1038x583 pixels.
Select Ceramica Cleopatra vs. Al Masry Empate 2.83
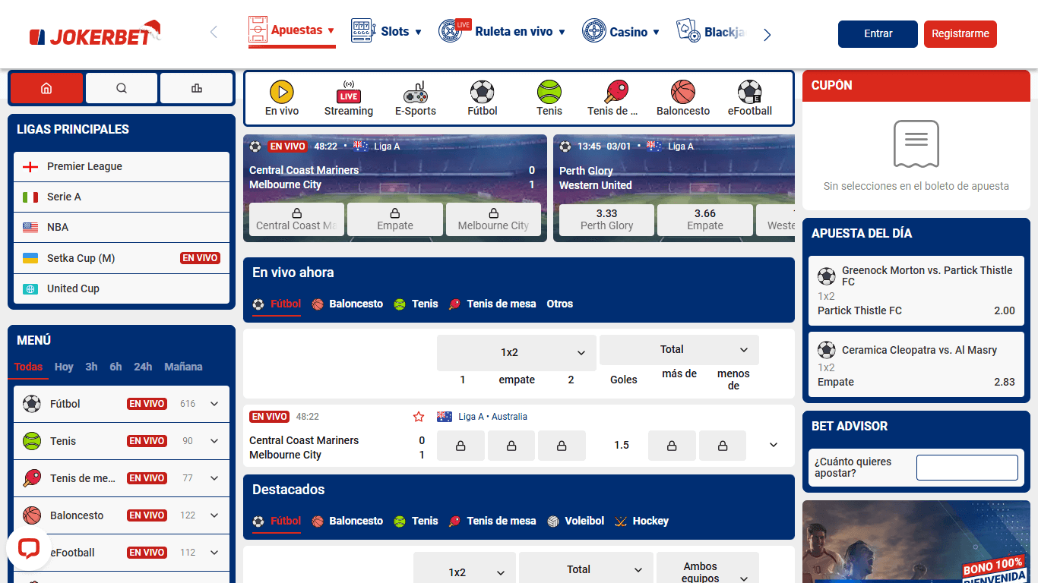pos(916,366)
